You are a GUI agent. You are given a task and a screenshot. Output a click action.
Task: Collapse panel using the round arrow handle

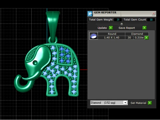pos(122,24)
